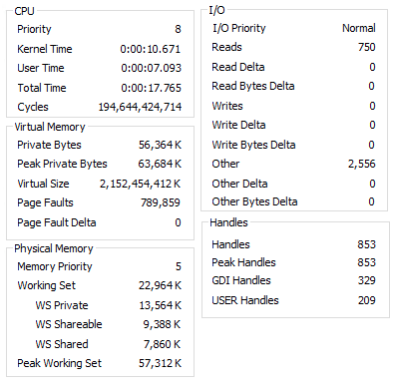Click the Private Bytes value 56,364 K
Image resolution: width=394 pixels, height=392 pixels.
pyautogui.click(x=160, y=145)
